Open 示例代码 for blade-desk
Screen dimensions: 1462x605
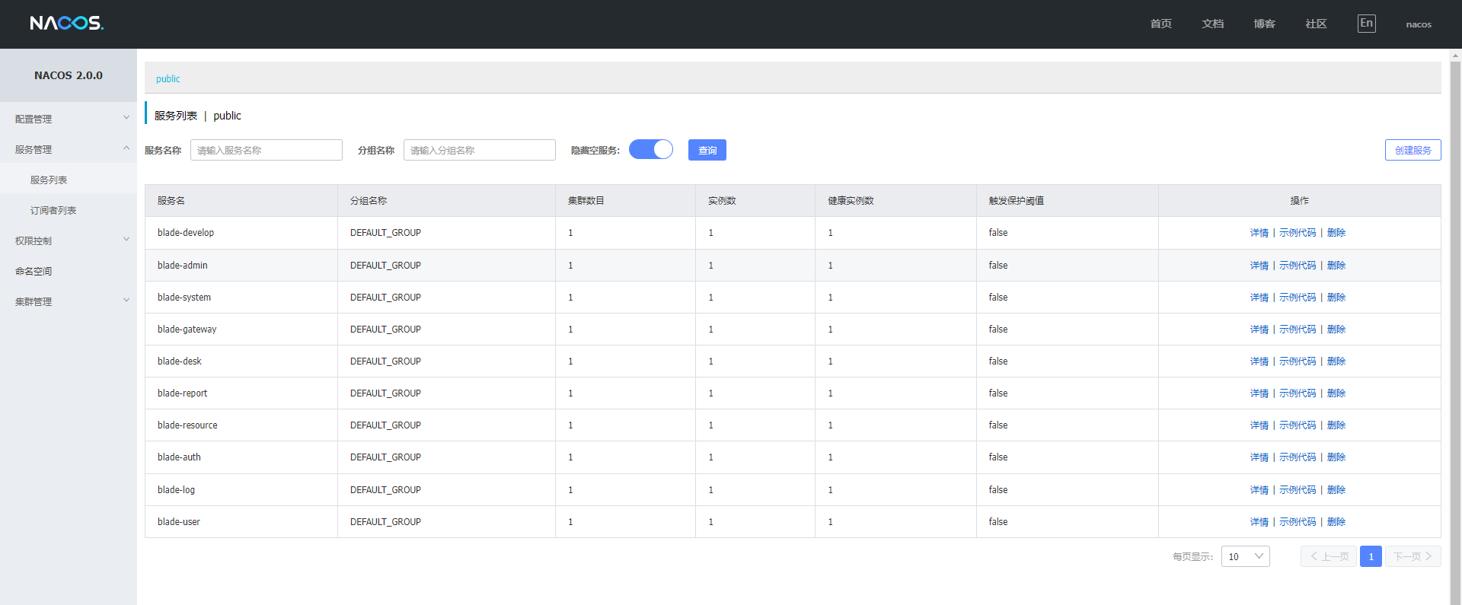(x=1298, y=361)
